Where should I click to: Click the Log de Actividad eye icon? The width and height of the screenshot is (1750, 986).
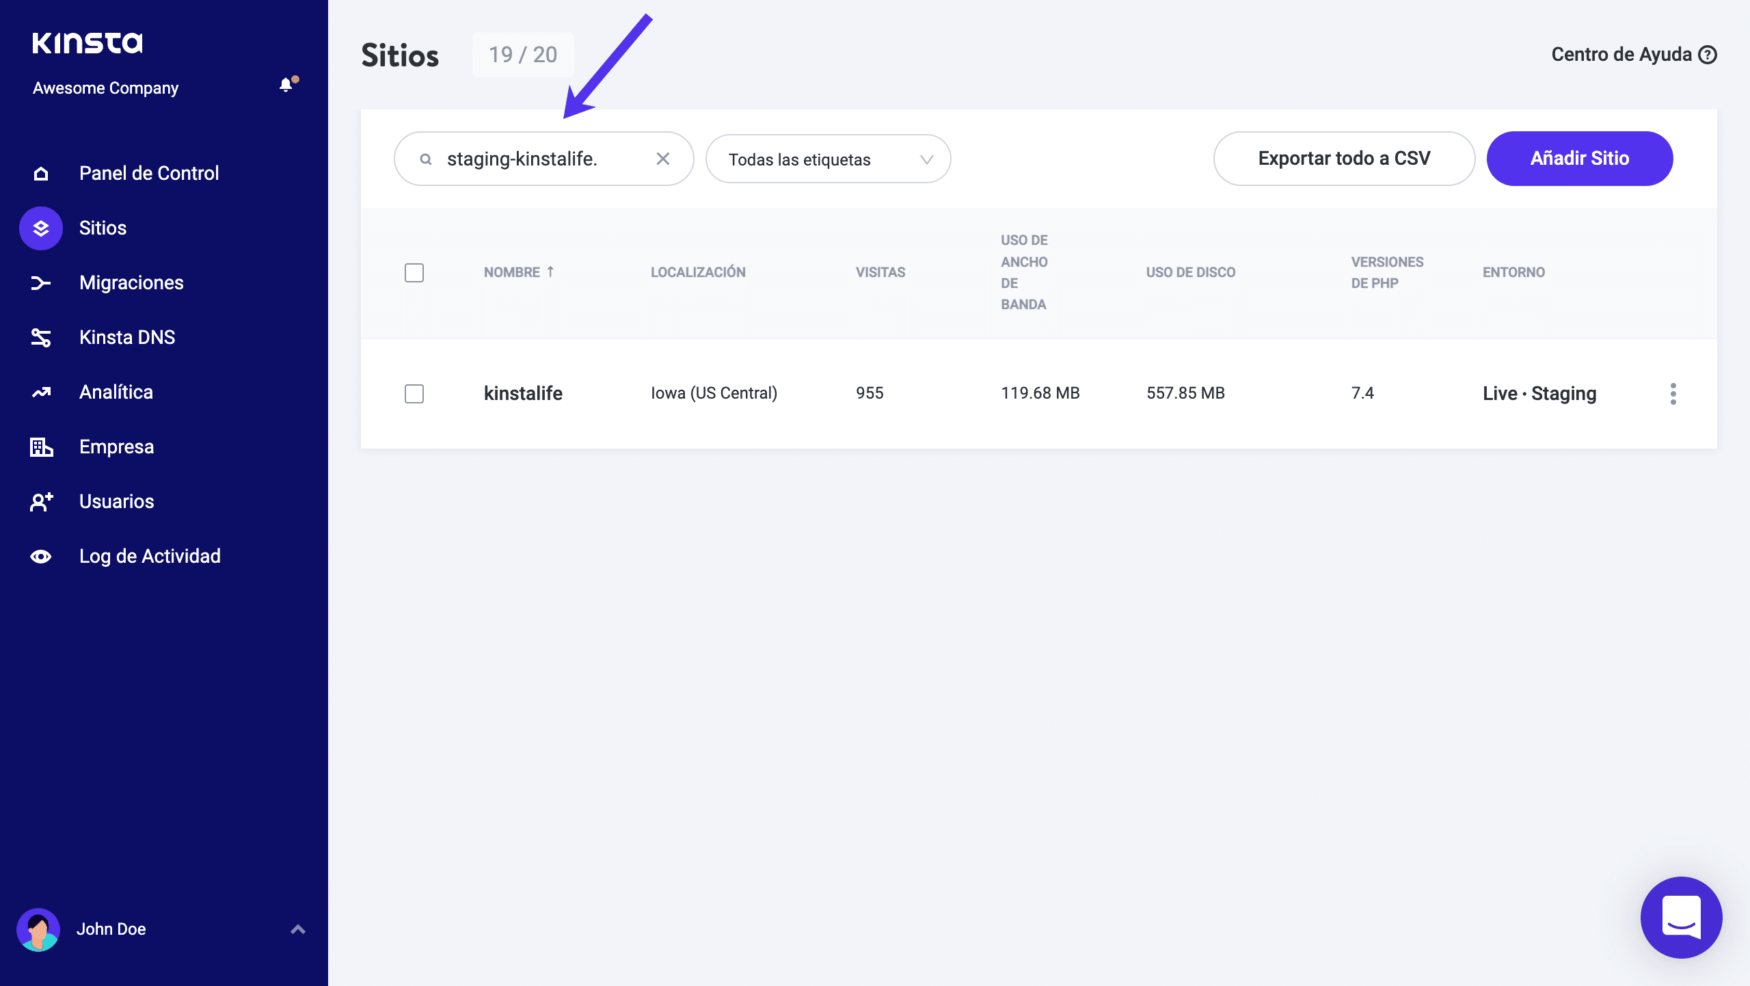[41, 557]
